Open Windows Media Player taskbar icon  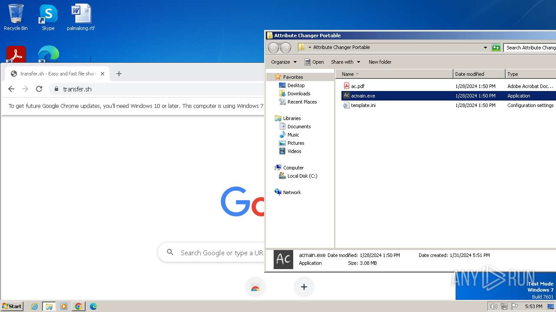coord(64,306)
